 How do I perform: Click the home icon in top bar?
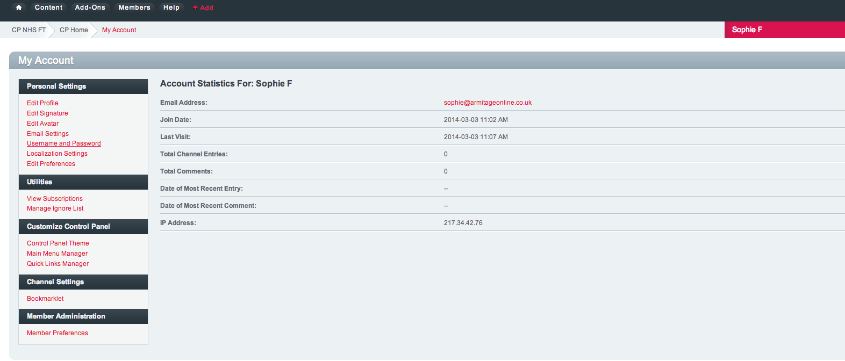coord(19,8)
